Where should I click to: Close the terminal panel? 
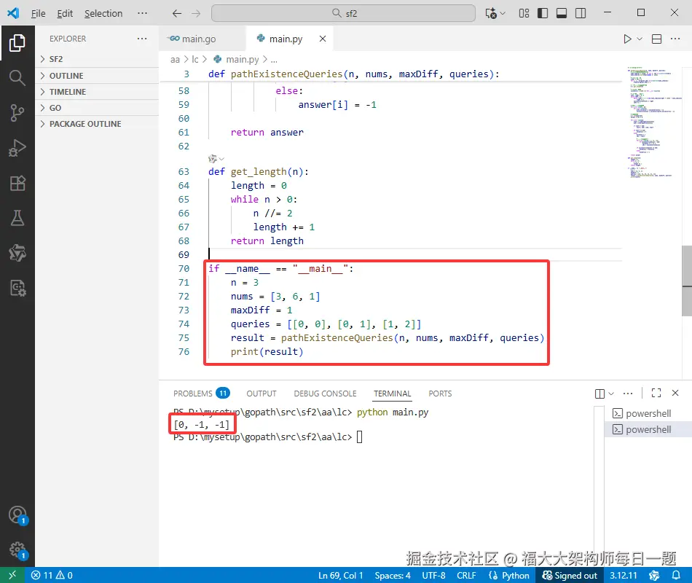675,393
